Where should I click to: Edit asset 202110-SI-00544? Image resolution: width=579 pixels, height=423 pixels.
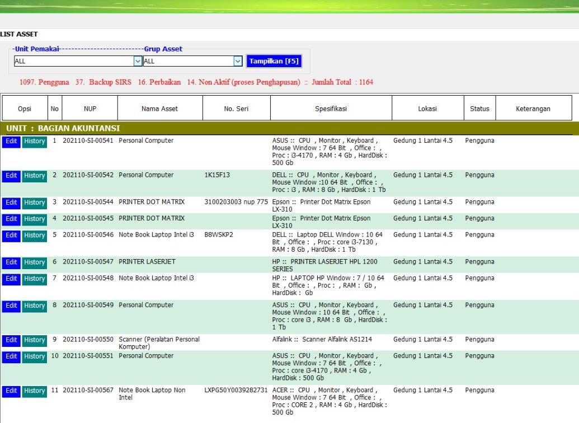click(11, 203)
